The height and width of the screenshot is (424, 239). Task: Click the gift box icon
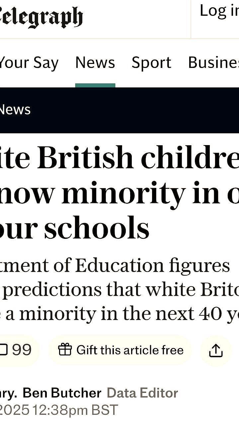[65, 350]
